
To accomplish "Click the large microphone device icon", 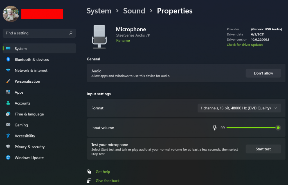I will [99, 37].
